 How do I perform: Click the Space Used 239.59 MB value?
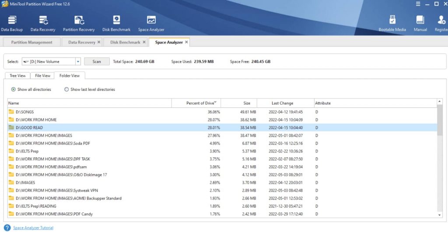coord(204,61)
